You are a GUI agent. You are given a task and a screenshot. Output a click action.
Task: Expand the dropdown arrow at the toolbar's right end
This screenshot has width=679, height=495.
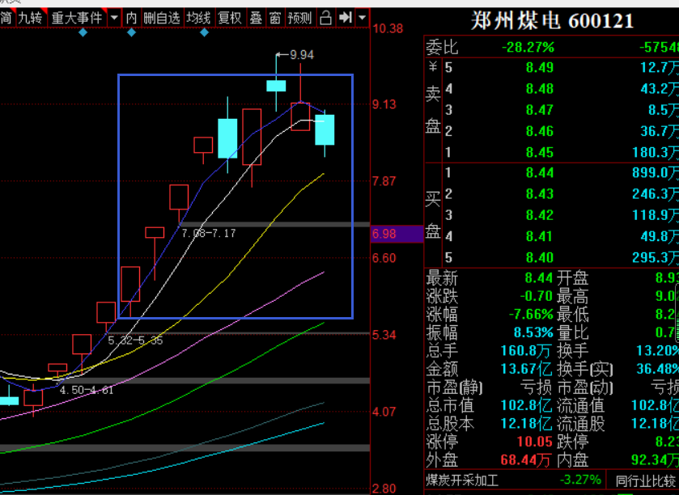tap(363, 18)
